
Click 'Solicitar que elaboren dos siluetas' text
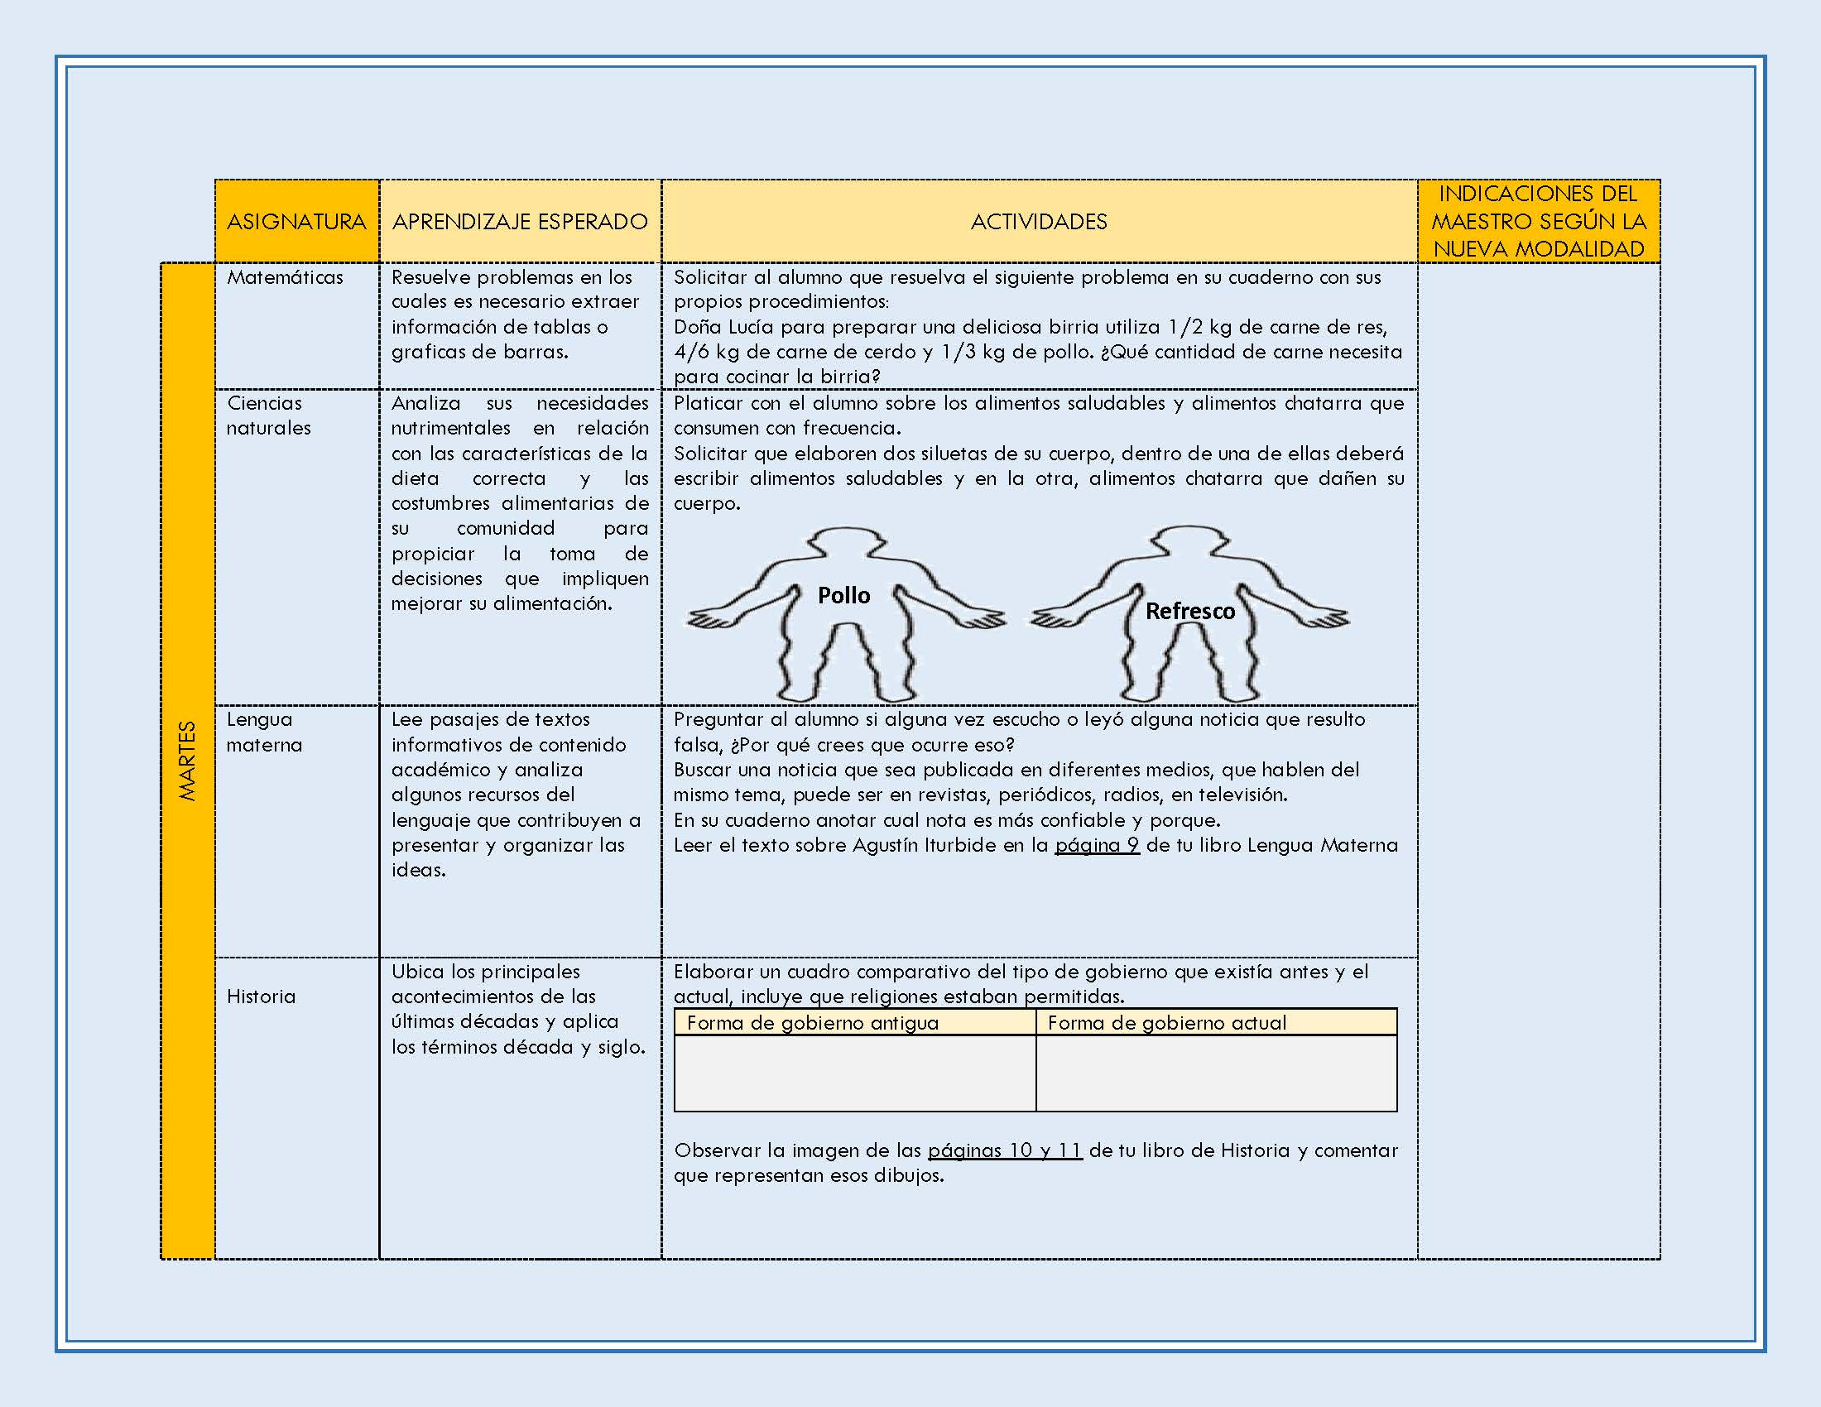[x=1039, y=478]
